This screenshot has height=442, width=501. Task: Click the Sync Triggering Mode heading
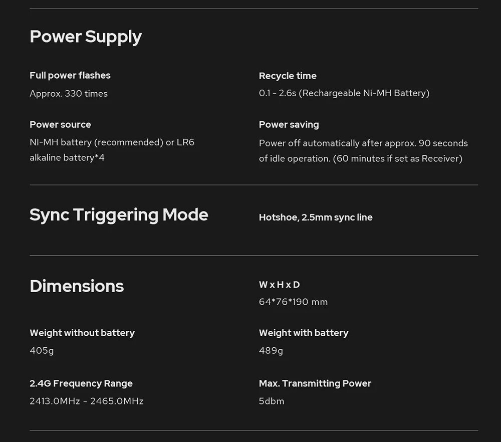[x=119, y=215]
